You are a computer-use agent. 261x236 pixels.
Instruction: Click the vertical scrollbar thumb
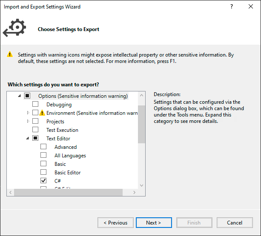point(142,124)
